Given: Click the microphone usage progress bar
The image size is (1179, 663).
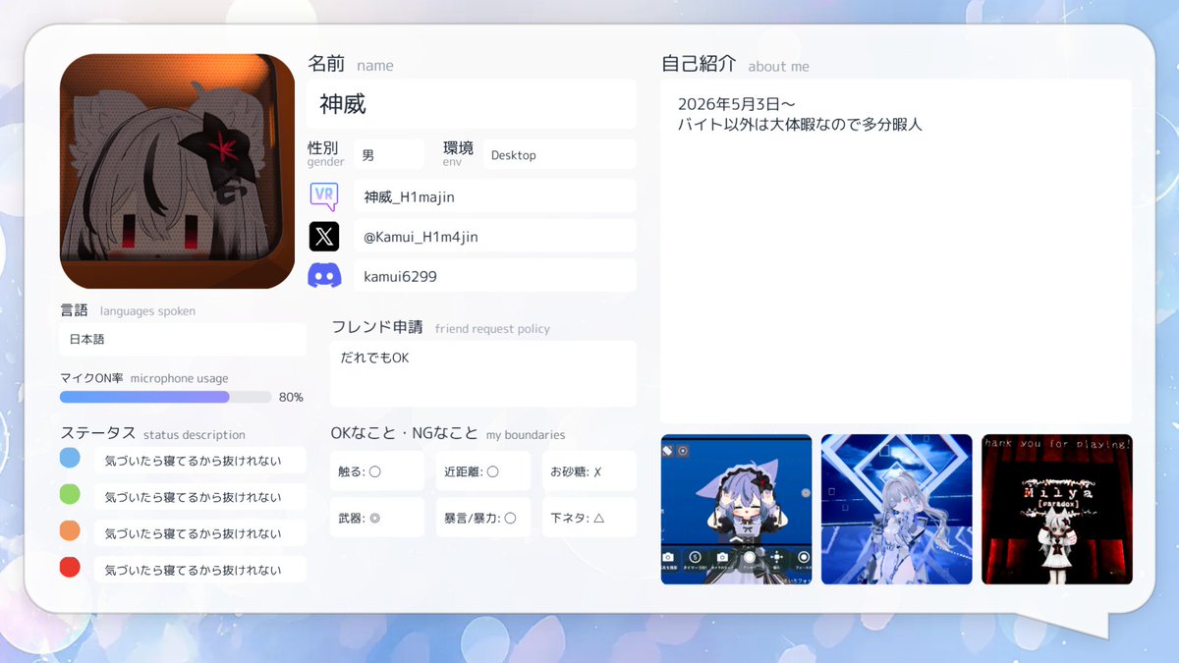Looking at the screenshot, I should point(166,397).
